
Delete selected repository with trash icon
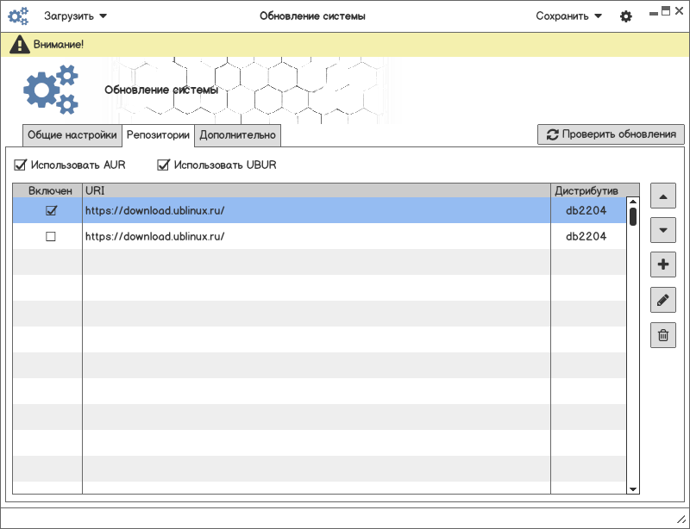662,334
